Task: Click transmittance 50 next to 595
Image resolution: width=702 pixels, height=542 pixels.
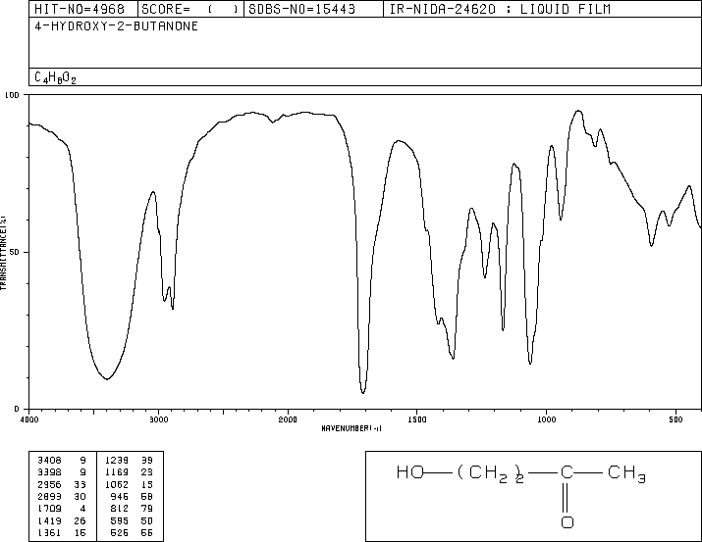Action: tap(147, 520)
